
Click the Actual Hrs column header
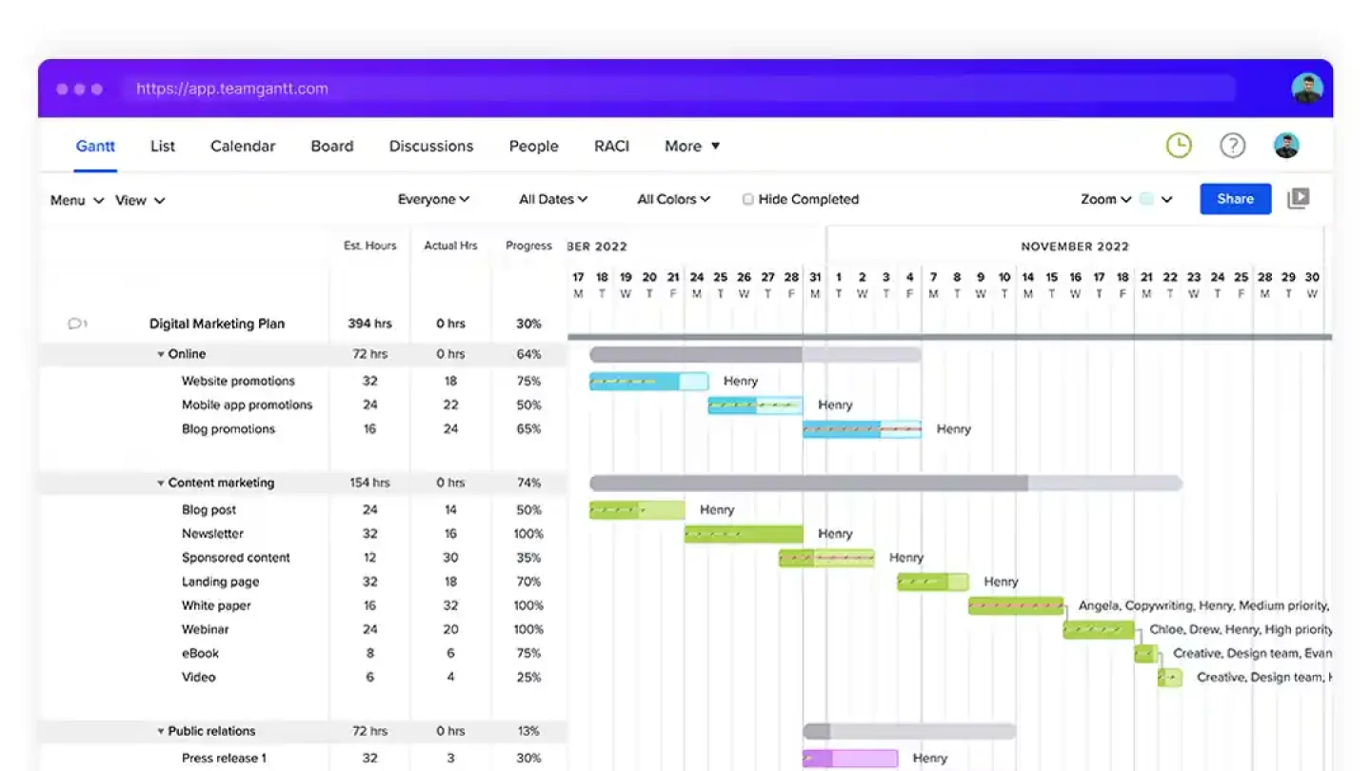tap(450, 246)
